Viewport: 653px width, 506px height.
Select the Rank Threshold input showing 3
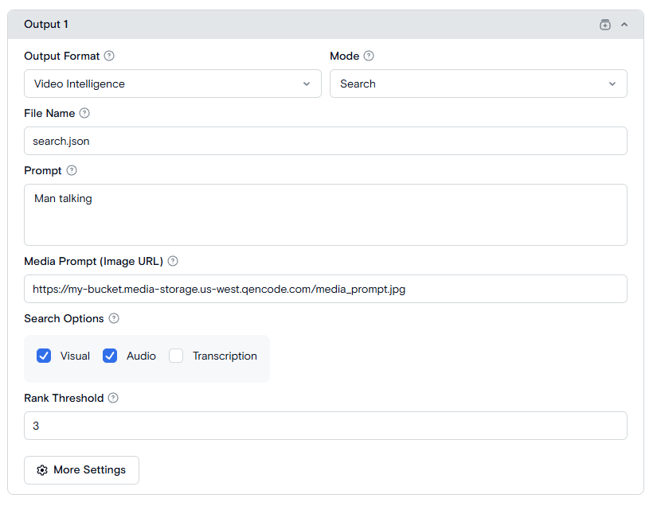(325, 426)
